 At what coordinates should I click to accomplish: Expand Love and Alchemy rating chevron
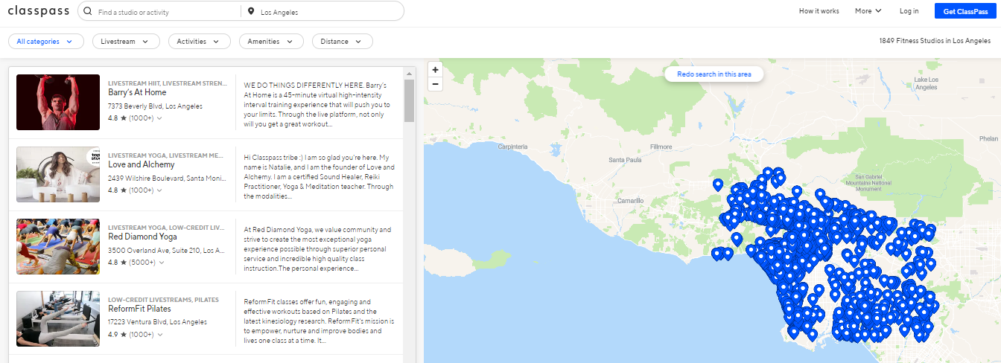click(159, 190)
